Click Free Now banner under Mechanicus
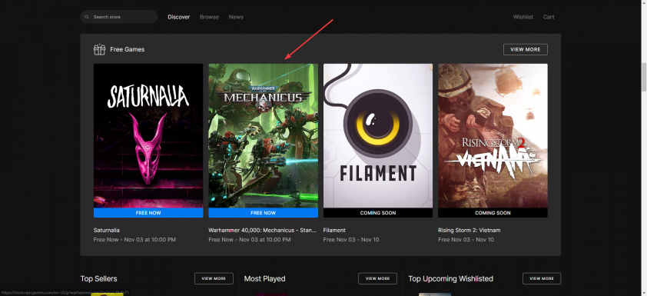 click(x=264, y=213)
